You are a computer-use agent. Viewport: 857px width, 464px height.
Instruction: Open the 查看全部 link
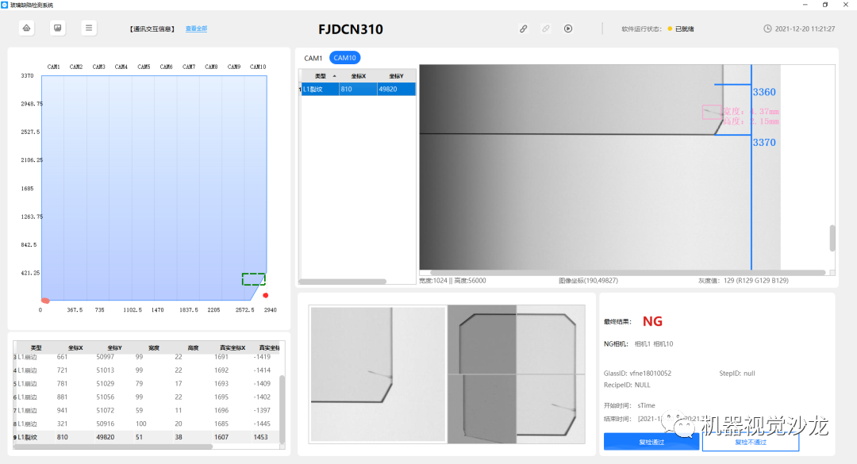(196, 29)
